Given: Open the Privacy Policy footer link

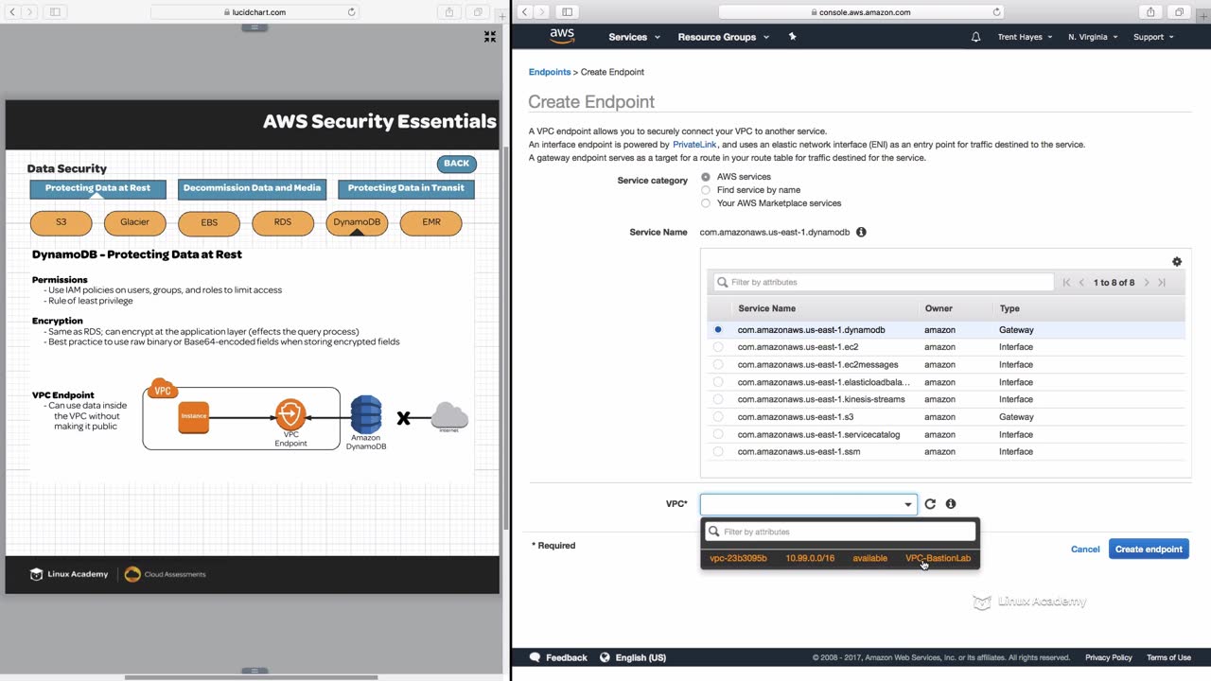Looking at the screenshot, I should (x=1109, y=657).
